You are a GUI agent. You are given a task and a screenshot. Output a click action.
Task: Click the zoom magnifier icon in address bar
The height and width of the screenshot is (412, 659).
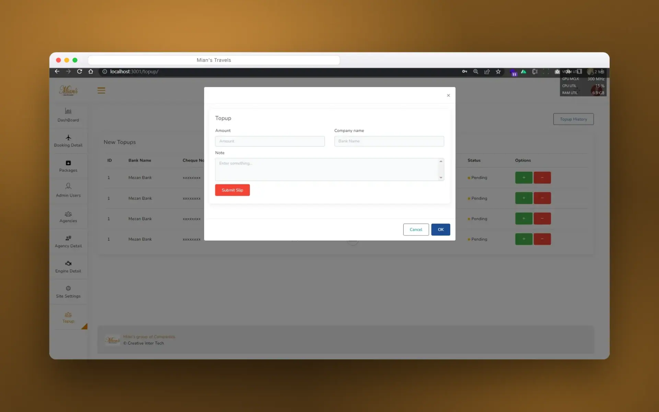[476, 71]
